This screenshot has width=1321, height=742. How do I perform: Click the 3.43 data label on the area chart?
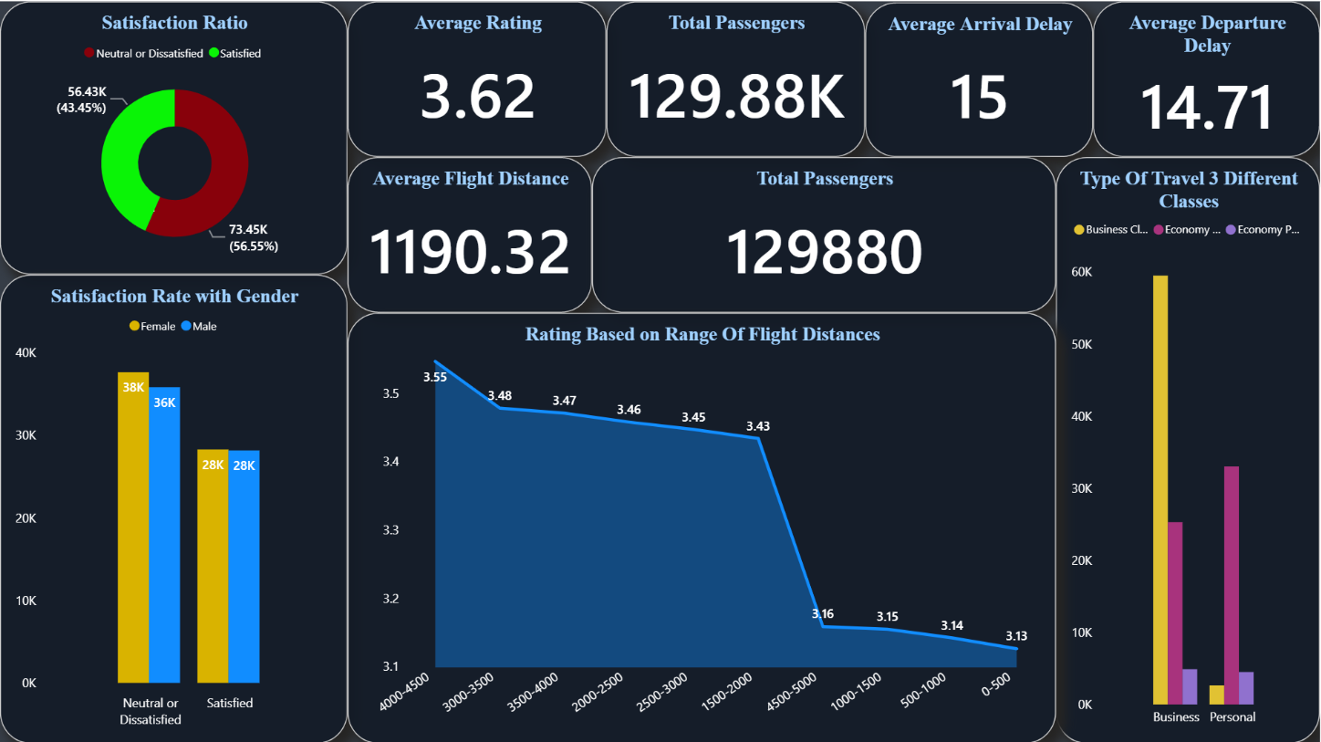coord(757,426)
